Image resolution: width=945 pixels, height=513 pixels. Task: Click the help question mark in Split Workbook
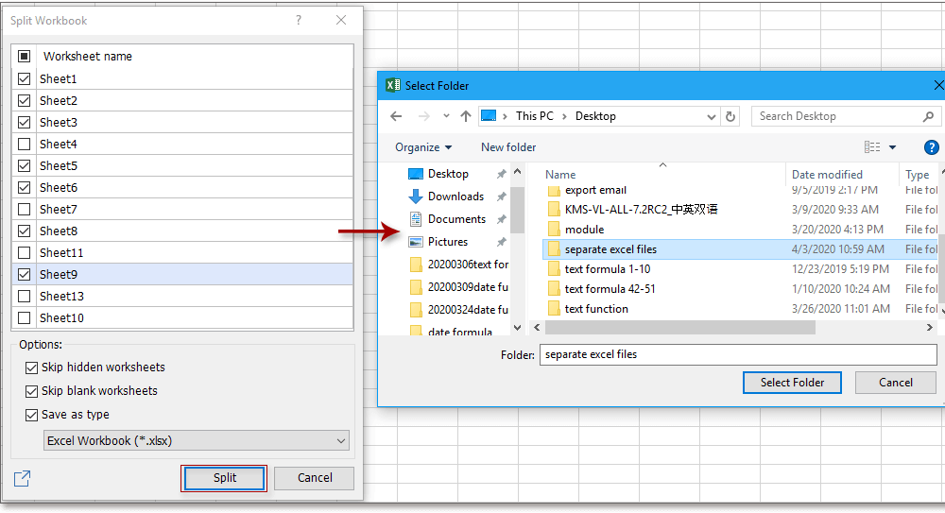coord(299,20)
